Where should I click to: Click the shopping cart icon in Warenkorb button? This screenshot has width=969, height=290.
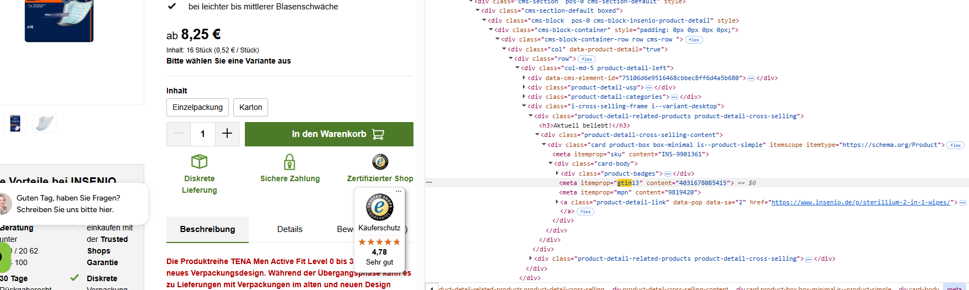378,134
